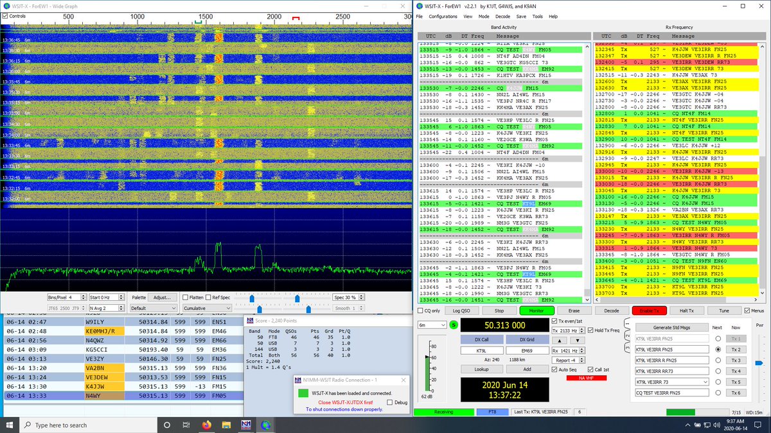Toggle the Tx even/1st checkbox
This screenshot has height=433, width=771.
coord(554,321)
